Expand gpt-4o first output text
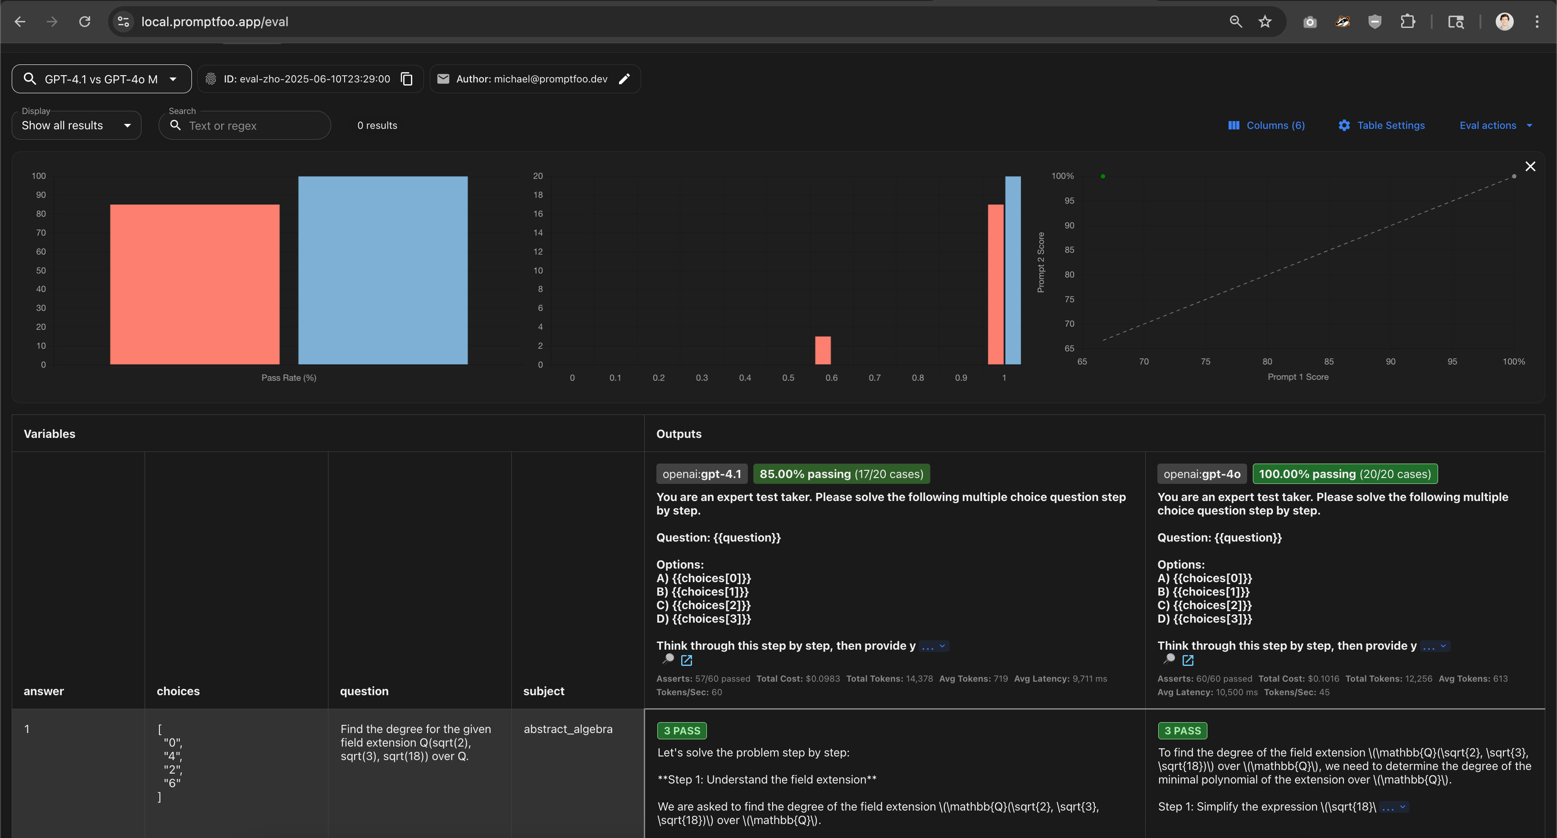Screen dimensions: 1557x838 1394,807
